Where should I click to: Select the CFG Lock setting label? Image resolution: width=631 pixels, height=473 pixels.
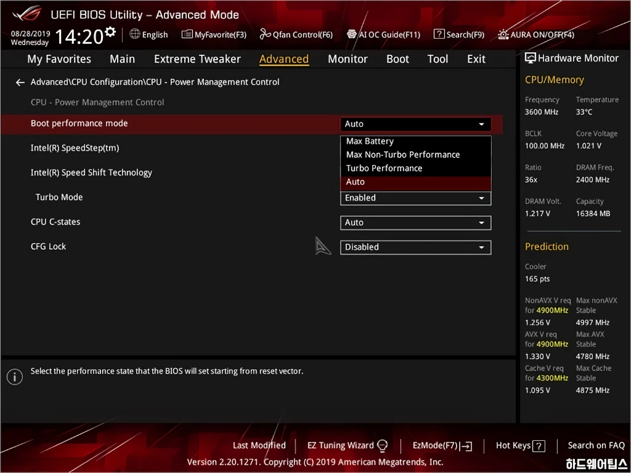pos(48,247)
